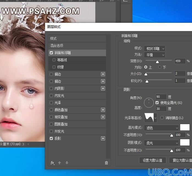Open the fx add-style menu icon

click(x=52, y=163)
